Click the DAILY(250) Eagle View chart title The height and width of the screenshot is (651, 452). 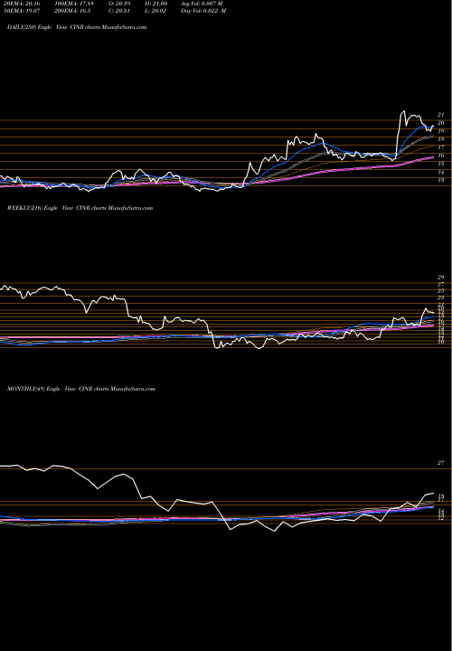click(77, 27)
